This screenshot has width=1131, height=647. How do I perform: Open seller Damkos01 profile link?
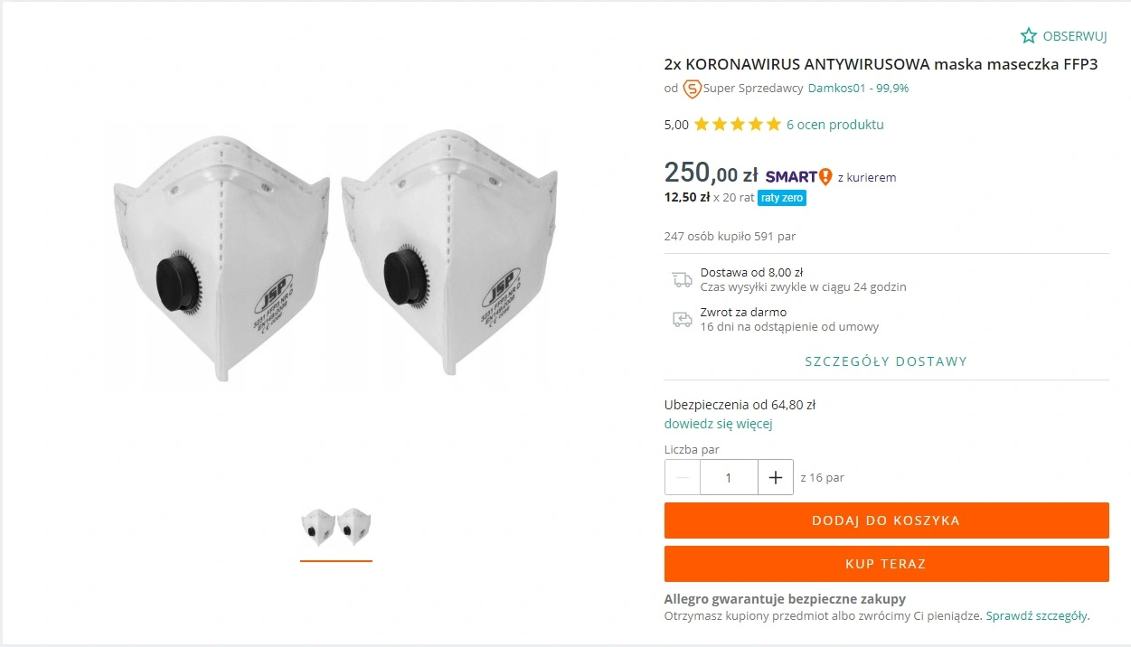point(858,89)
